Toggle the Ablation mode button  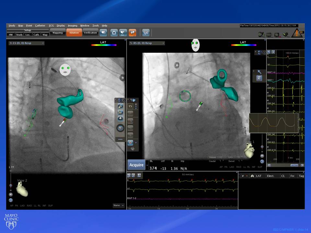[x=74, y=33]
